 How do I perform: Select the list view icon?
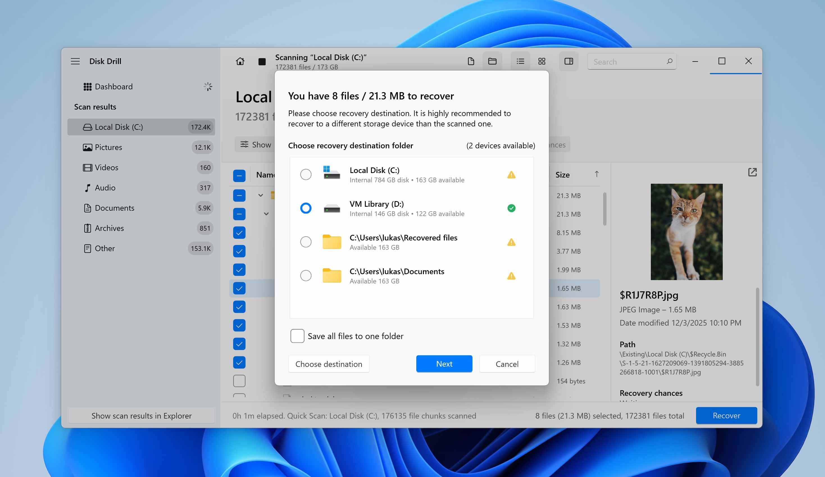[520, 61]
